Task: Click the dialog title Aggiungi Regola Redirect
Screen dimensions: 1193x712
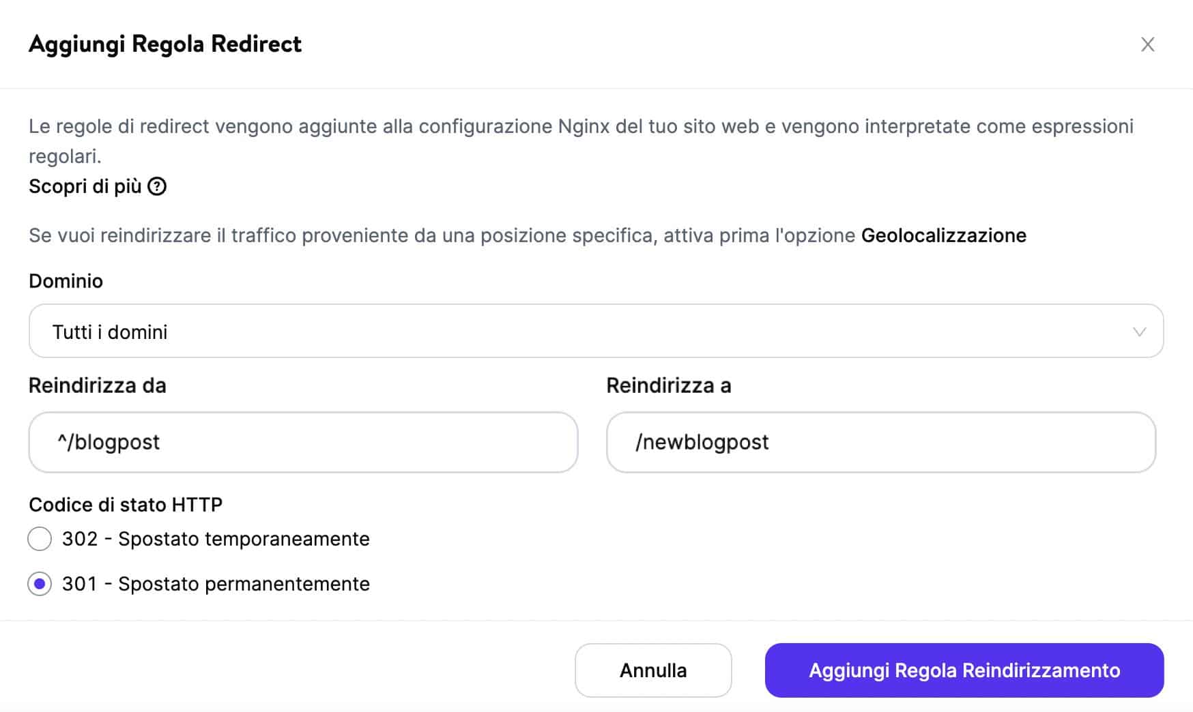Action: click(164, 44)
